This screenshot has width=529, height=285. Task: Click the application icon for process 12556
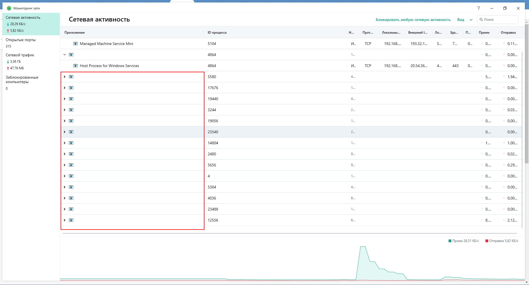pyautogui.click(x=71, y=220)
